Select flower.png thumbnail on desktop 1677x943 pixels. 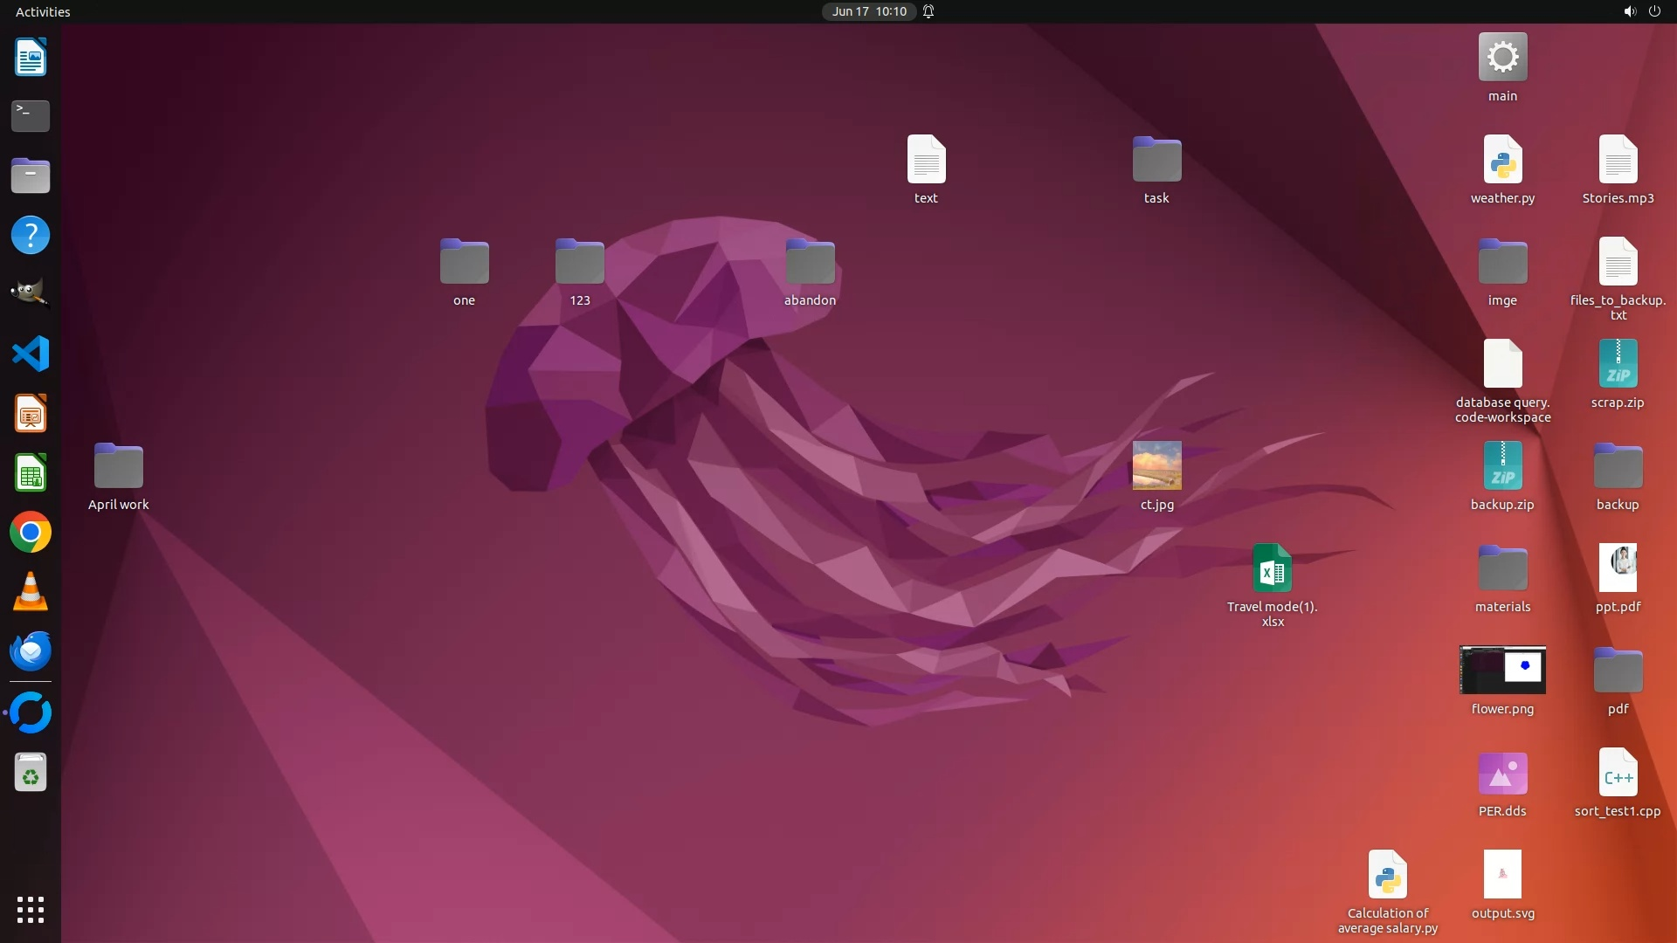(x=1502, y=671)
